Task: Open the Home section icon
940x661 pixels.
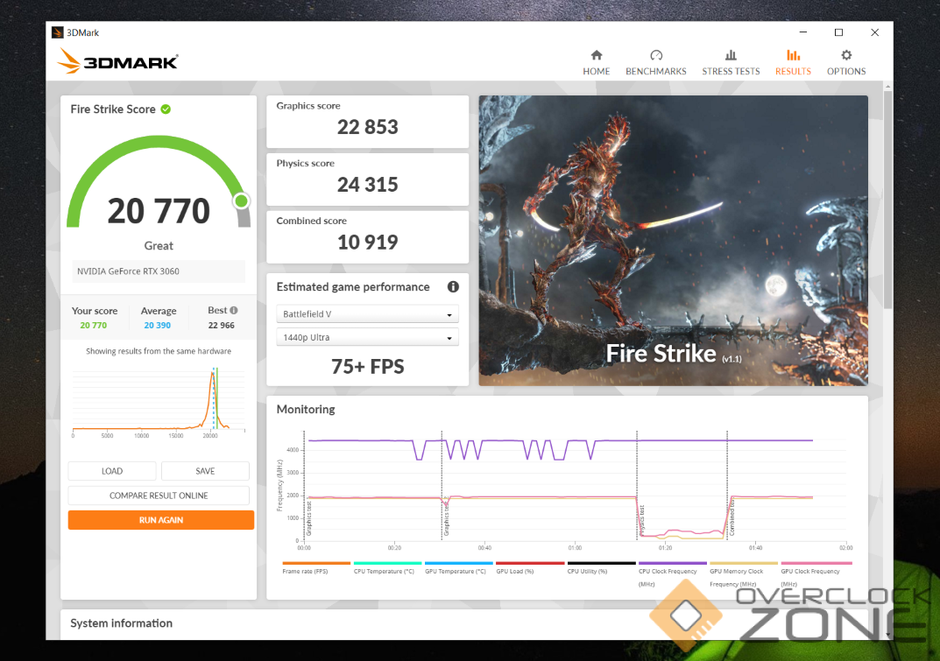Action: [596, 55]
